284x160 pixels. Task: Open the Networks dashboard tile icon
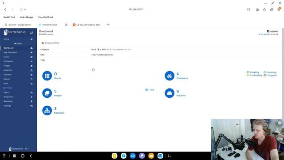pos(47,110)
